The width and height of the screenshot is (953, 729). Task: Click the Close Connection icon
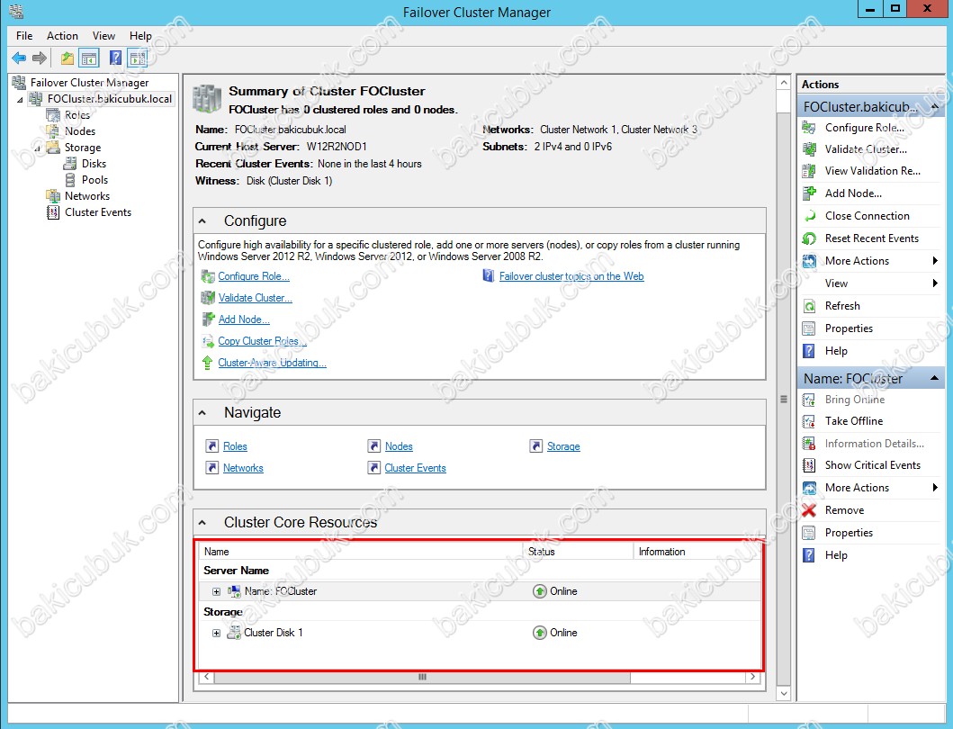pyautogui.click(x=809, y=216)
